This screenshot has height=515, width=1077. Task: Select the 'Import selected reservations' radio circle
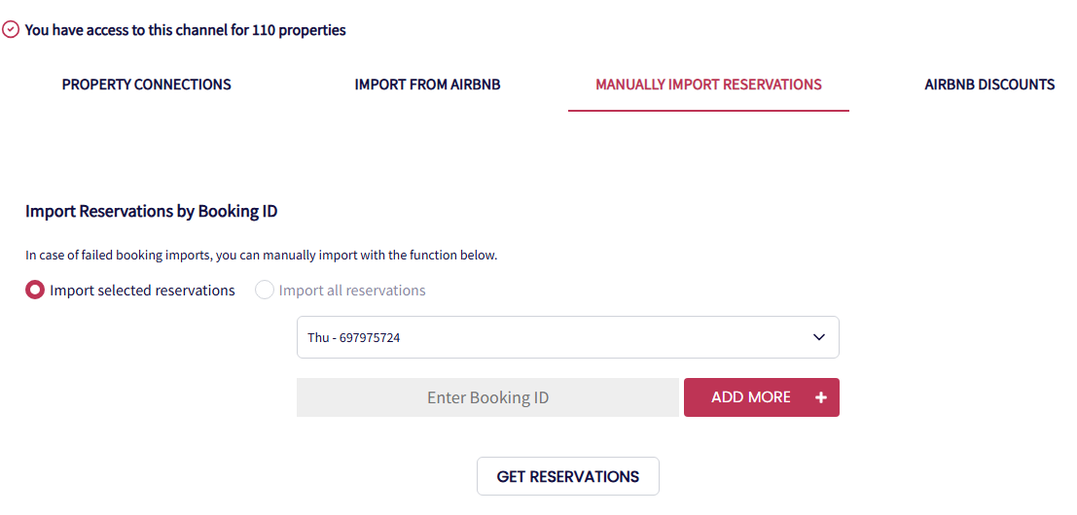[35, 290]
